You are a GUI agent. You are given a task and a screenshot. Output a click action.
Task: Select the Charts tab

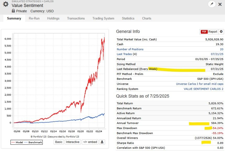click(147, 18)
